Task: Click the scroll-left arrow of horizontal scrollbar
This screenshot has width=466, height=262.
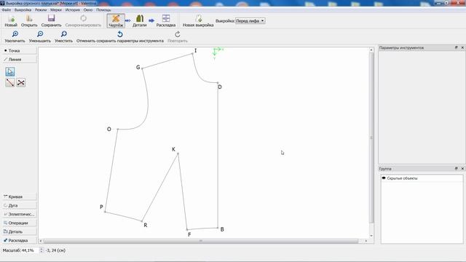Action: [x=41, y=241]
